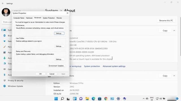Select Gaming icon in Settings sidebar
The width and height of the screenshot is (181, 101).
pyautogui.click(x=5, y=69)
